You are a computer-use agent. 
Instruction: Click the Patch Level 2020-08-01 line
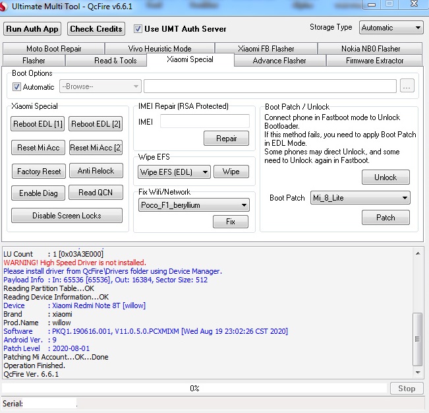pos(47,348)
